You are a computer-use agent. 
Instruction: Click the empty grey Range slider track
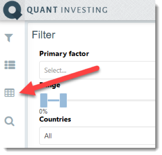click(111, 100)
